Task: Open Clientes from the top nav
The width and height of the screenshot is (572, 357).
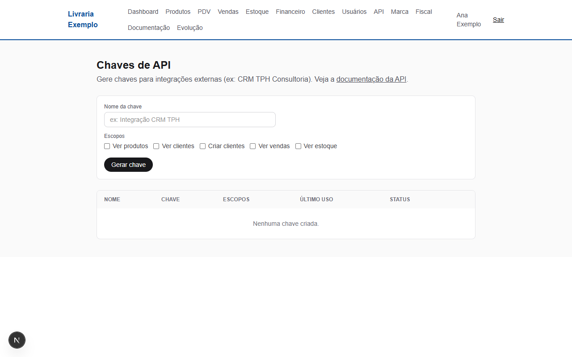Action: click(x=324, y=12)
